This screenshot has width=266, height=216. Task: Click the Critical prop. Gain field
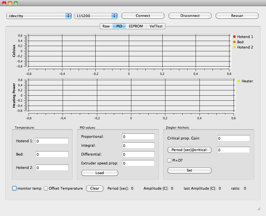(x=233, y=138)
